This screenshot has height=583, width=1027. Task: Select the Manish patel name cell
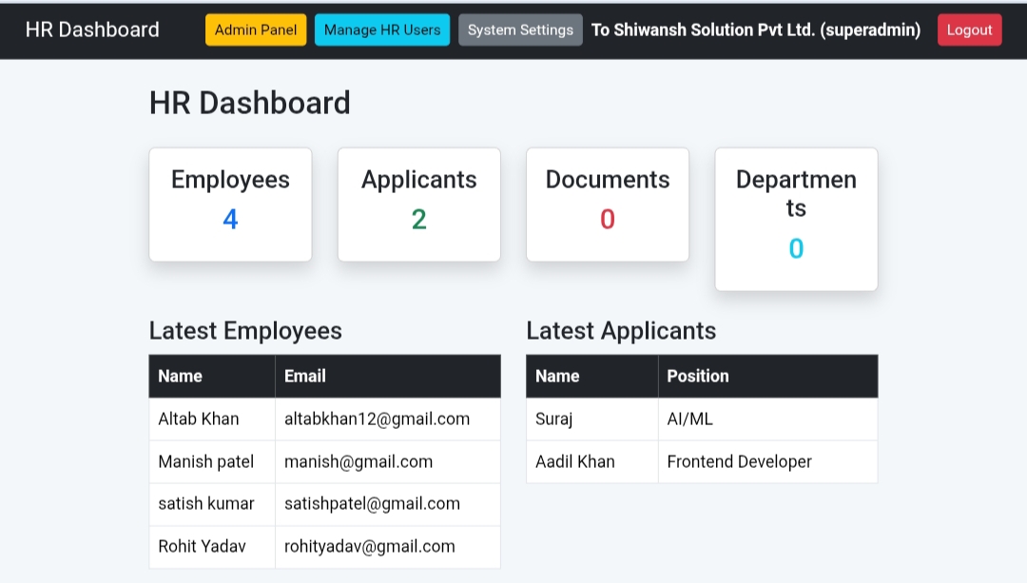212,461
